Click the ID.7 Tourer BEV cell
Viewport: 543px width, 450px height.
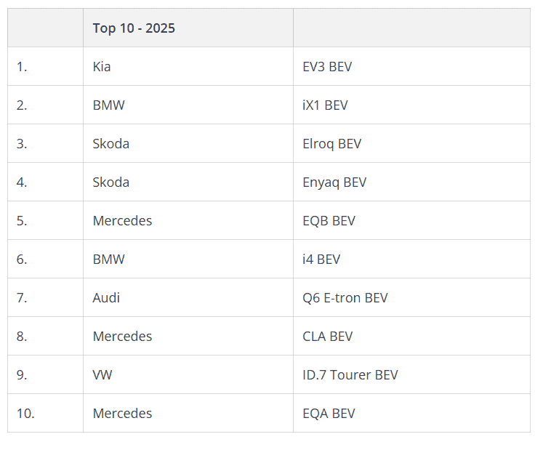tap(350, 375)
